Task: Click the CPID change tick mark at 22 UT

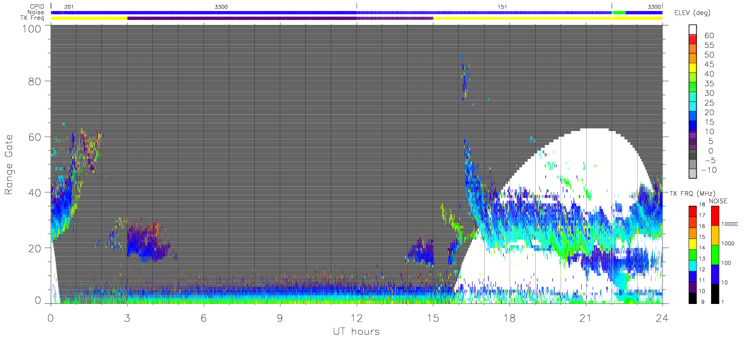Action: click(x=612, y=6)
